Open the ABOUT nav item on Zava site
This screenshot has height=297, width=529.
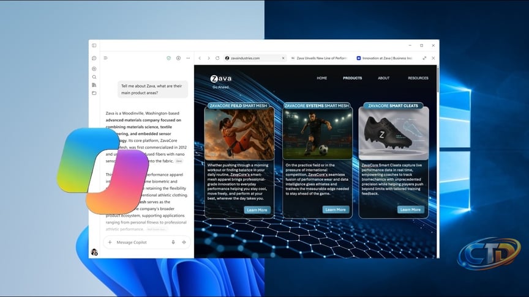[384, 78]
